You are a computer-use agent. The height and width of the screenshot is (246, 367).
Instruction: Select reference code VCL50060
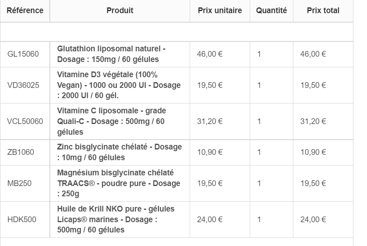tap(25, 121)
